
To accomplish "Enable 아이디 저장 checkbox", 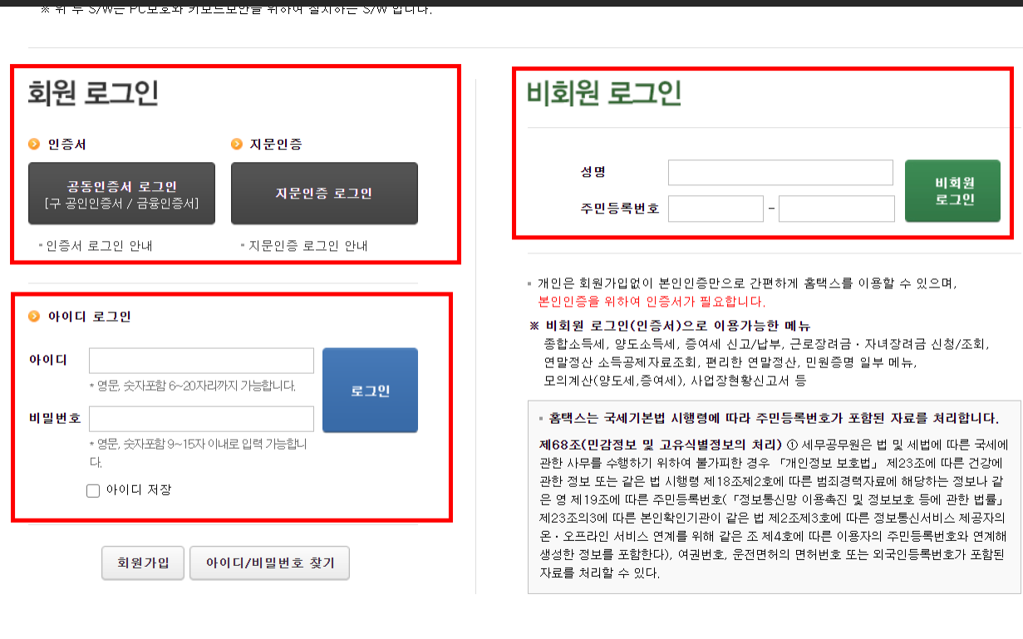I will click(93, 491).
